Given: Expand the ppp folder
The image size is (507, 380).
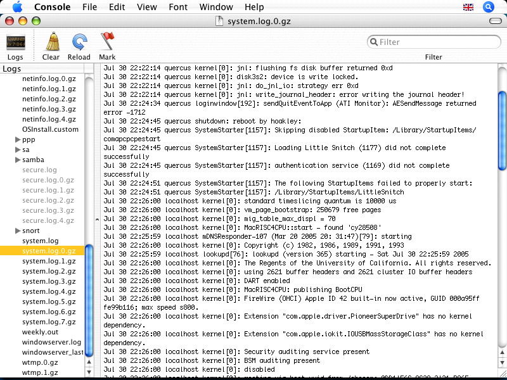Looking at the screenshot, I should tap(17, 139).
